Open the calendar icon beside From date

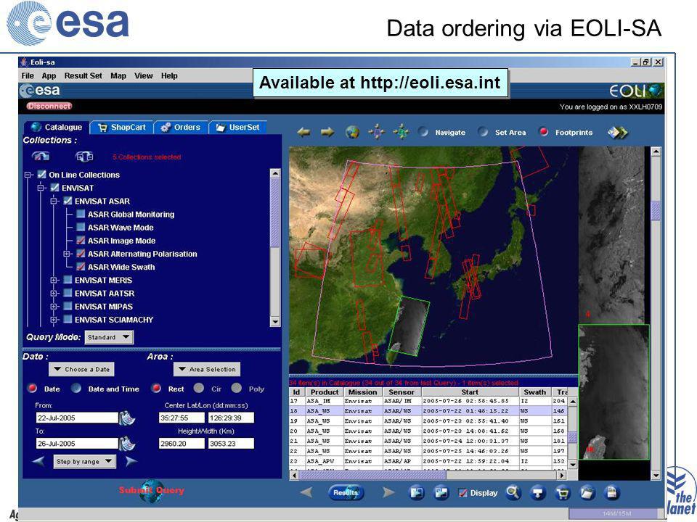pyautogui.click(x=127, y=418)
